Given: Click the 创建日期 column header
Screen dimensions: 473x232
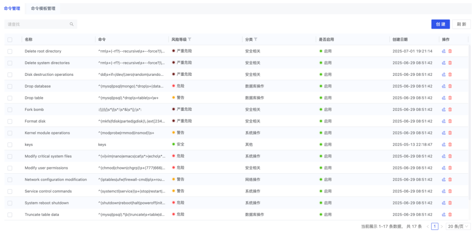Looking at the screenshot, I should coord(400,39).
